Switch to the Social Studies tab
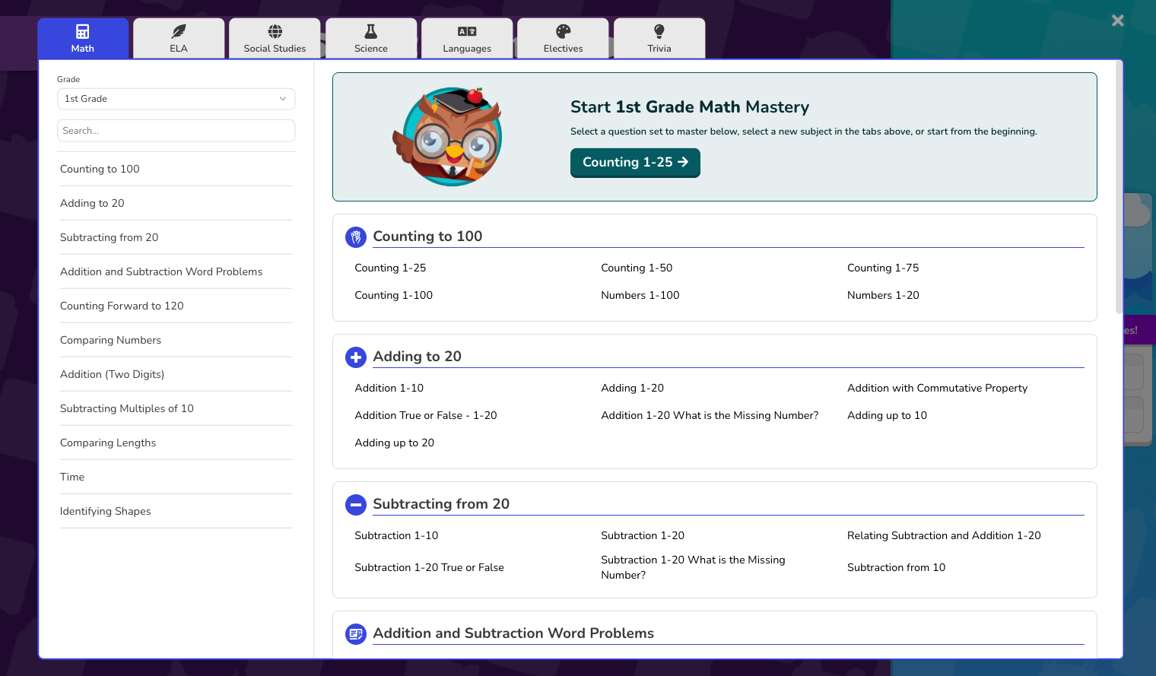Viewport: 1156px width, 676px height. [275, 38]
